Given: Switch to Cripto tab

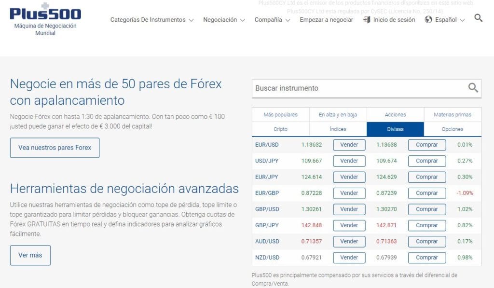Looking at the screenshot, I should tap(280, 129).
